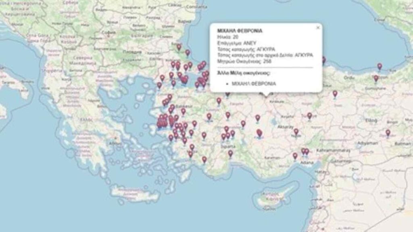Click the marker near Kayseri
413x232 pixels.
click(309, 116)
